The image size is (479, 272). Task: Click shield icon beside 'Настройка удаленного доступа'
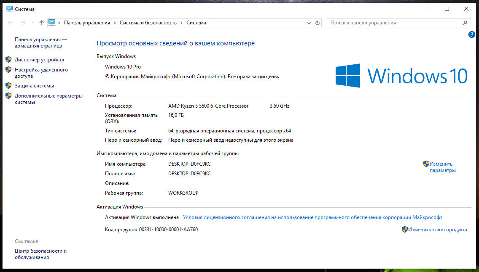[8, 70]
